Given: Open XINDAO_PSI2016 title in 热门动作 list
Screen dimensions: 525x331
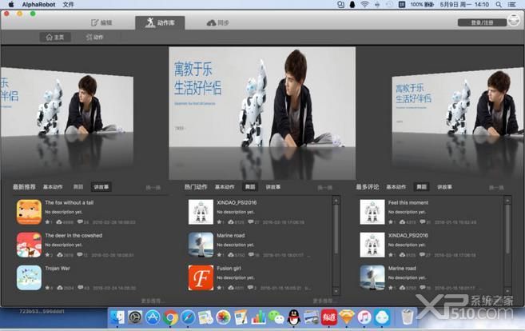Looking at the screenshot, I should [x=237, y=203].
